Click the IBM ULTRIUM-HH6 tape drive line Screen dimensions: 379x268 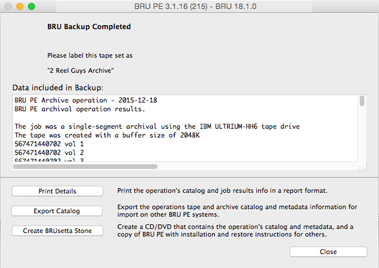point(157,126)
